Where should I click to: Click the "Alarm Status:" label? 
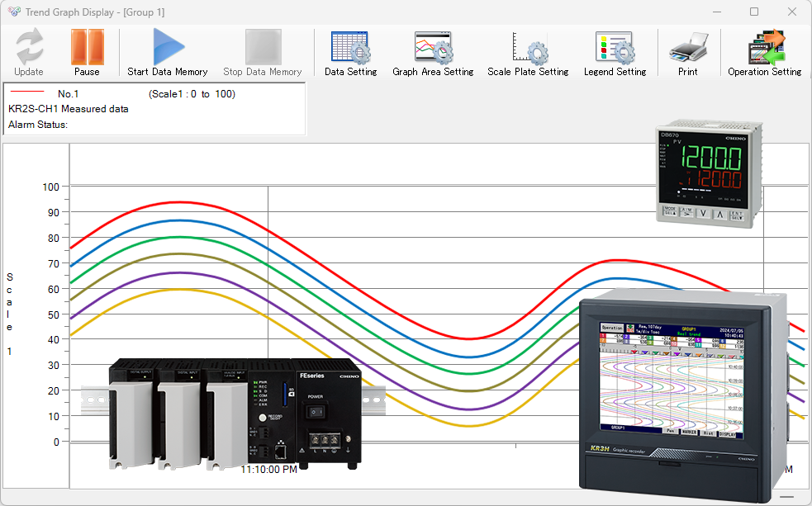tap(38, 124)
